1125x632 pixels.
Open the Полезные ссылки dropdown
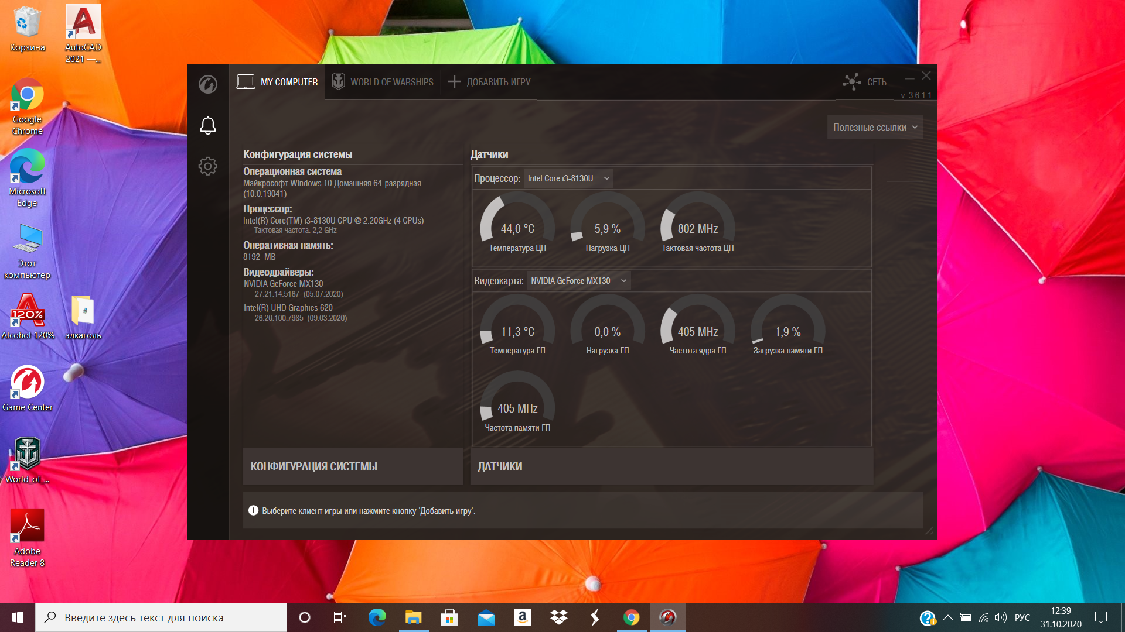coord(875,128)
